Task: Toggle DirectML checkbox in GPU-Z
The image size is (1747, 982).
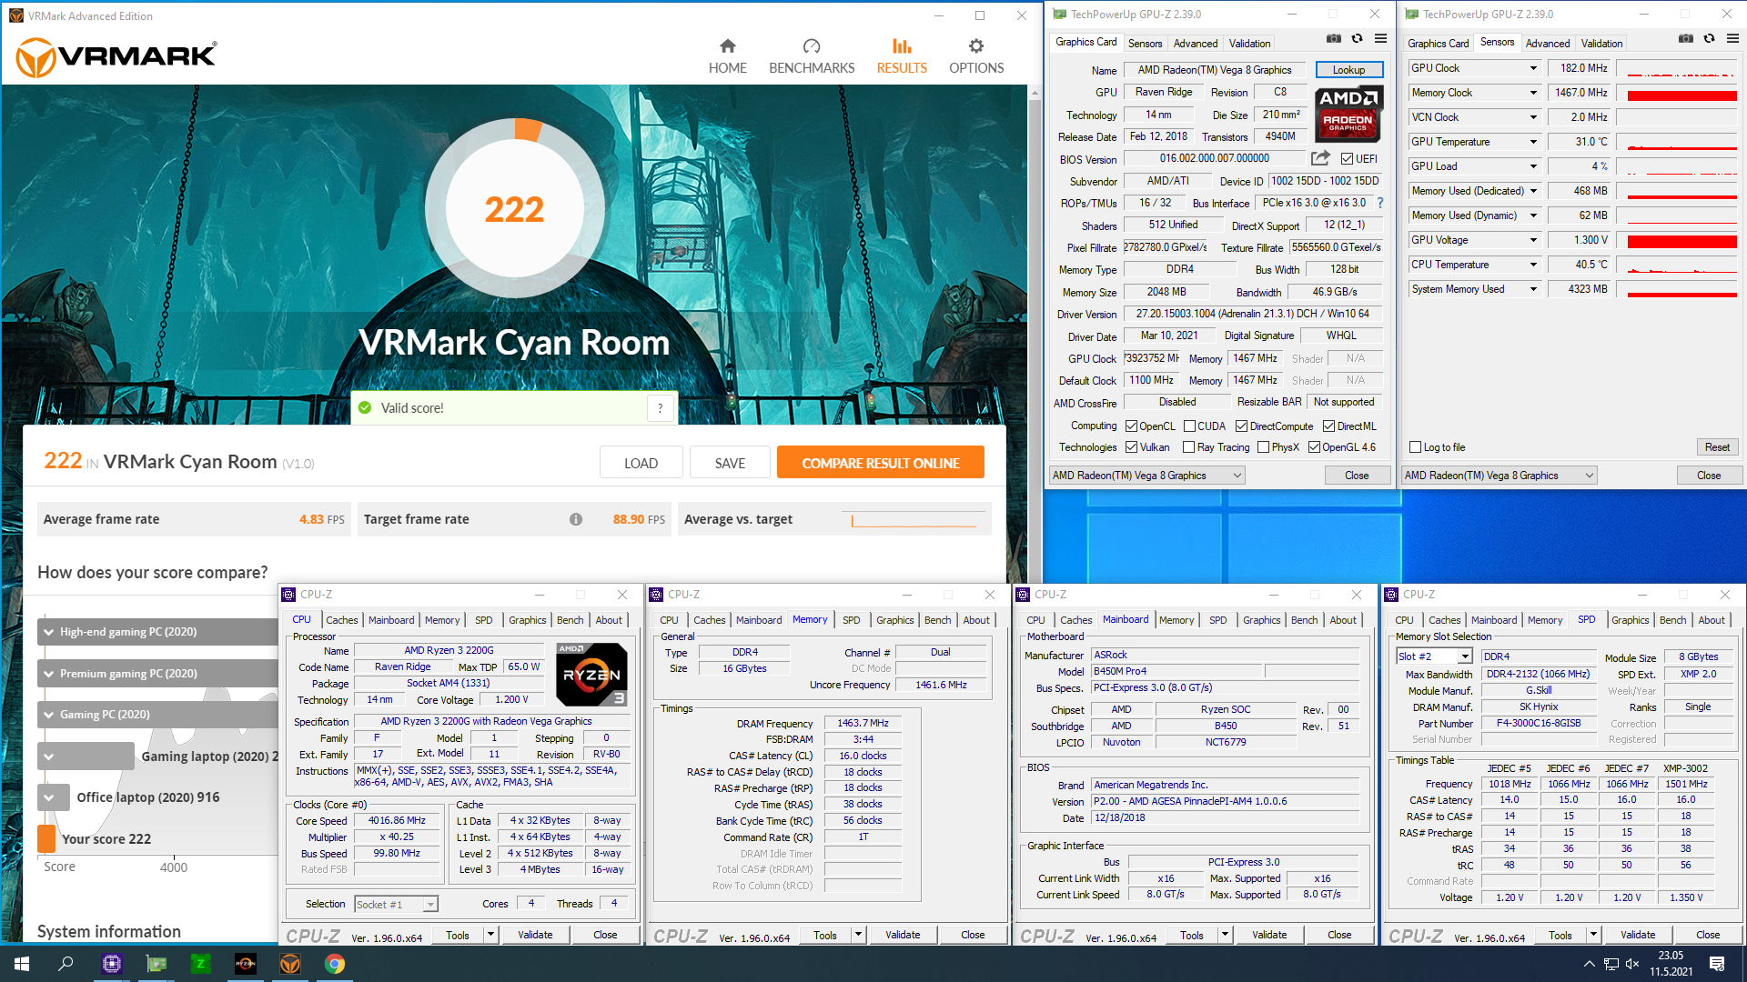Action: [1328, 426]
